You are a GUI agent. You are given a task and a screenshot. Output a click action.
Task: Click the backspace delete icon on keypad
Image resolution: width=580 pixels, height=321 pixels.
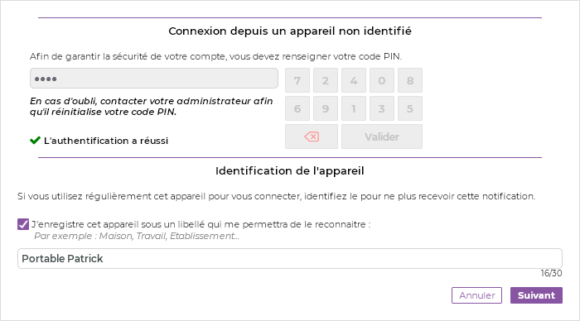coord(312,137)
